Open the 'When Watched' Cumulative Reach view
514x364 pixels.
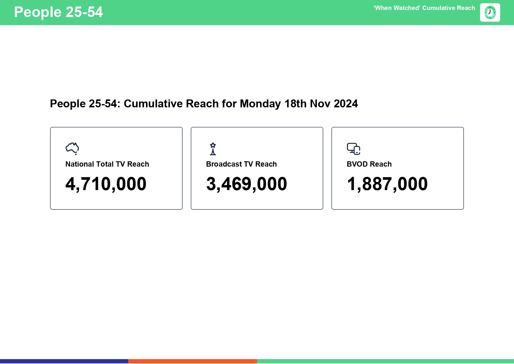tap(424, 8)
